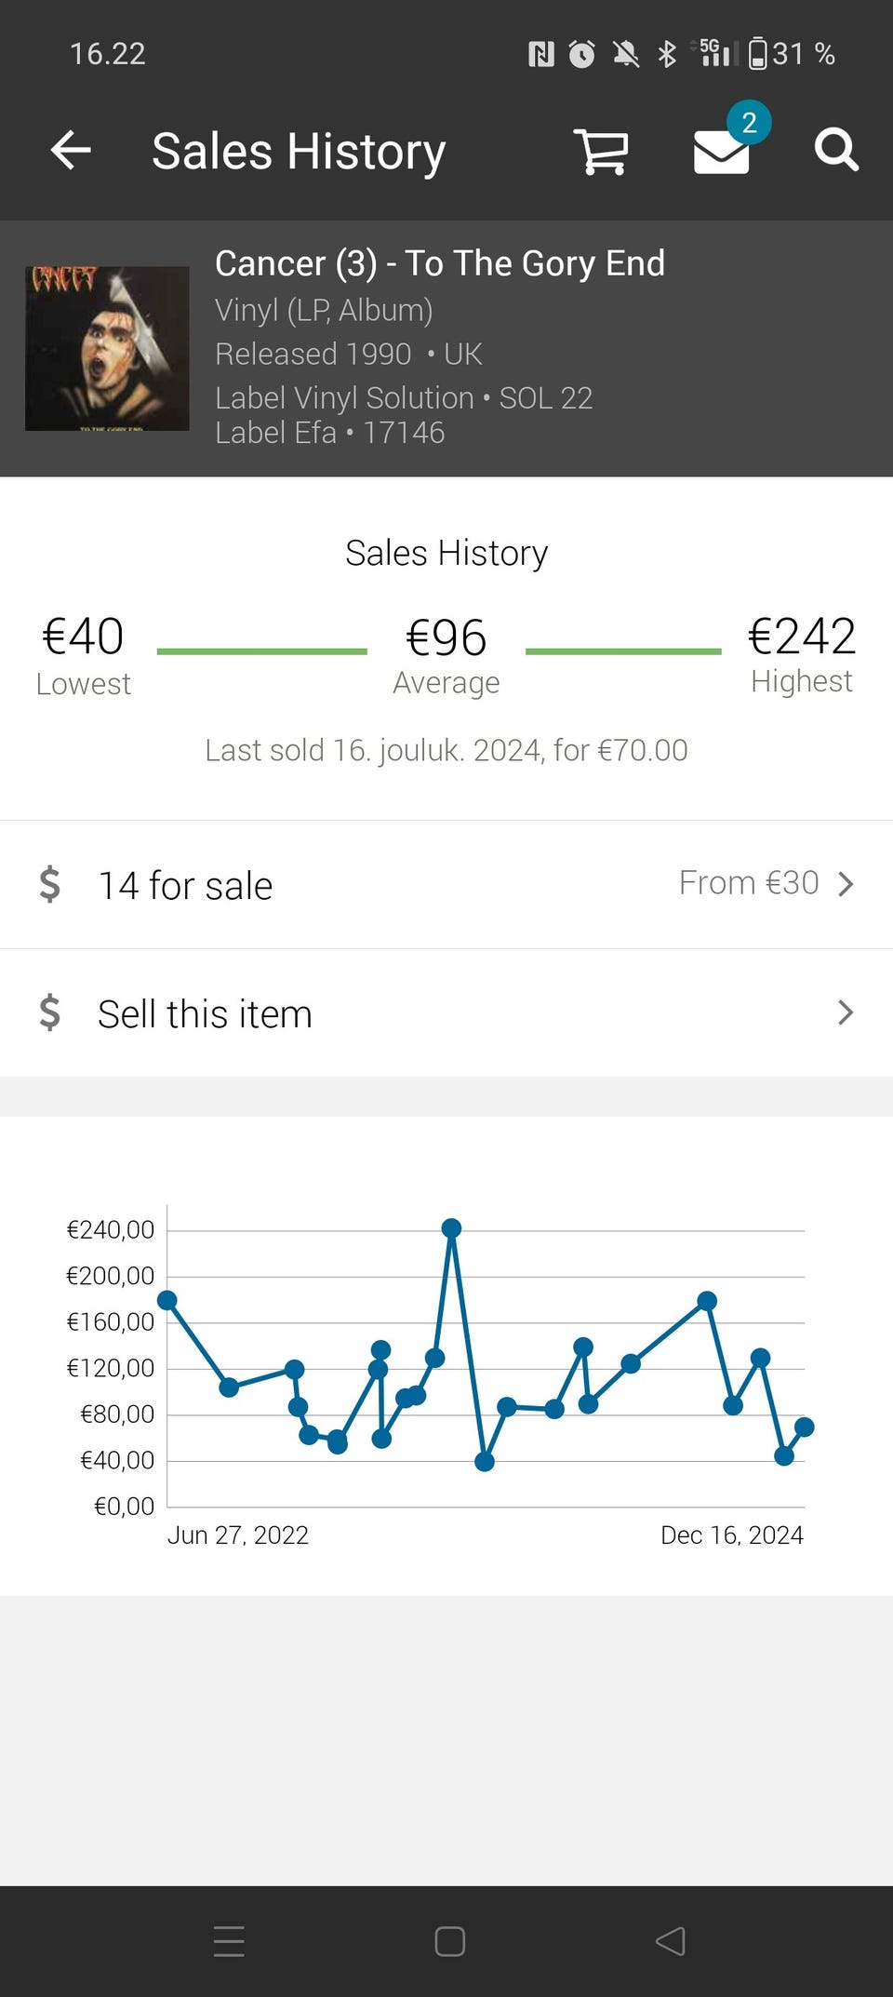Tap the dollar icon beside Sell this item
The image size is (893, 1997).
pyautogui.click(x=50, y=1012)
